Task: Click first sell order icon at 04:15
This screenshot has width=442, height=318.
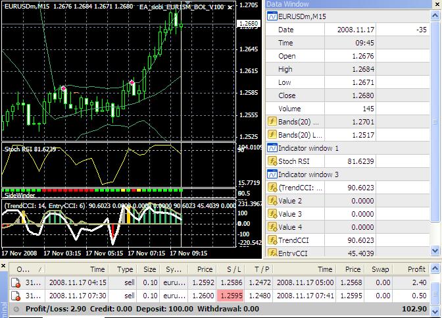Action: pyautogui.click(x=16, y=282)
